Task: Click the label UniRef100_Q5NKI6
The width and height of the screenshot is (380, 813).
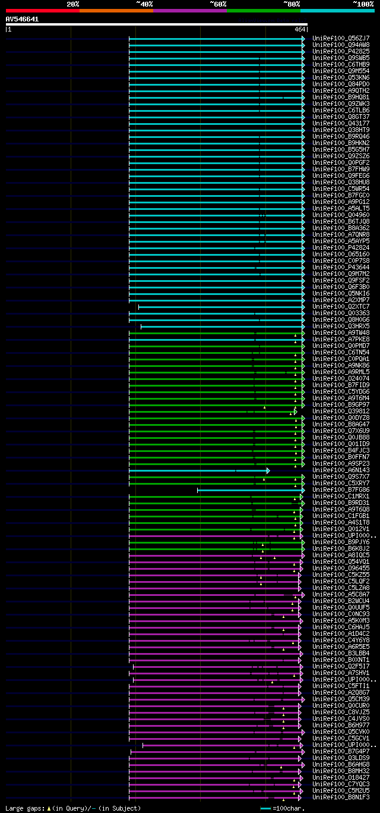Action: point(341,293)
